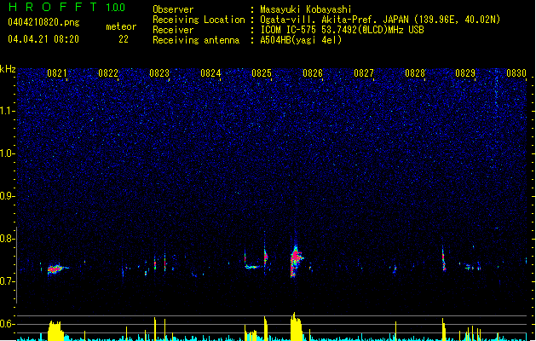
Task: Click time marker 0829
Action: tap(465, 73)
